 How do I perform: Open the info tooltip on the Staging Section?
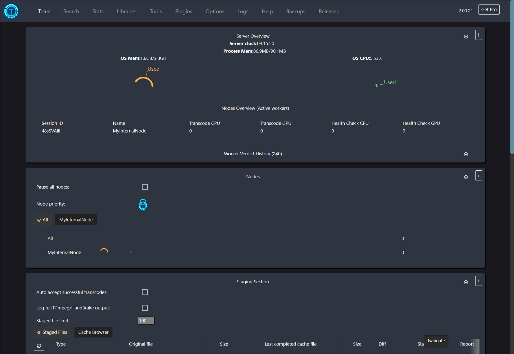pos(478,281)
